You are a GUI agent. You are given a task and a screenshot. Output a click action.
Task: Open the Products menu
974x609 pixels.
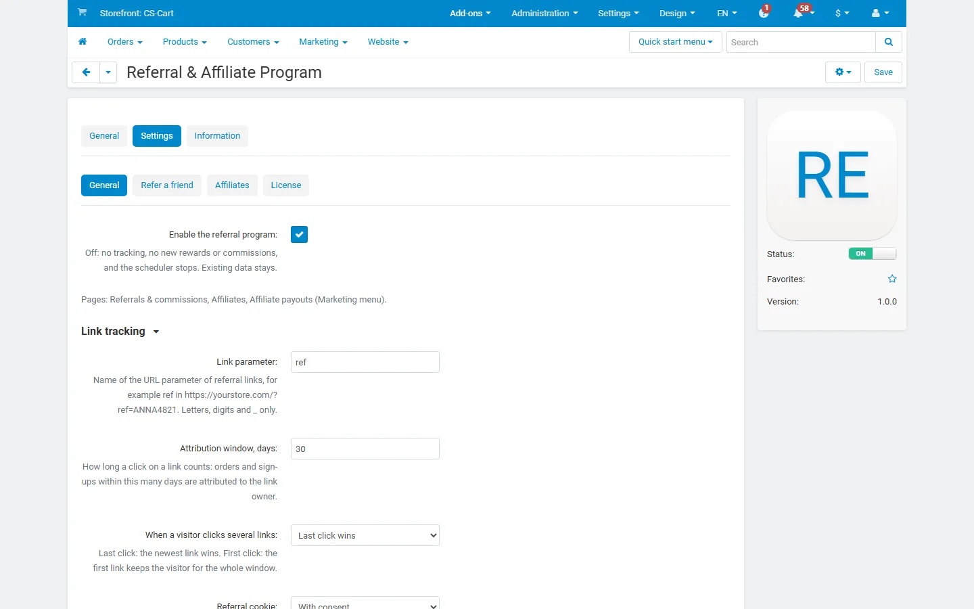click(x=185, y=42)
